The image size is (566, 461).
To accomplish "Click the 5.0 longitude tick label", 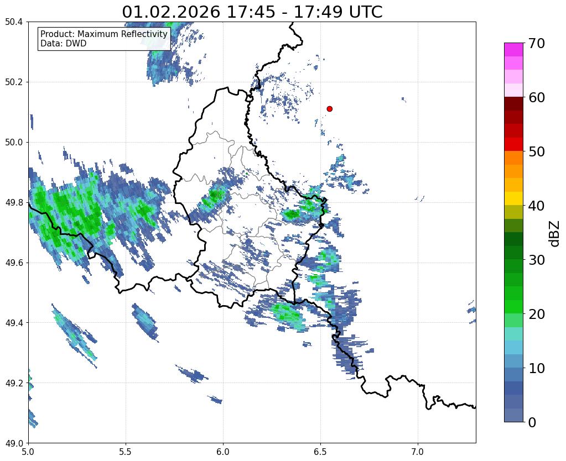I will click(28, 451).
